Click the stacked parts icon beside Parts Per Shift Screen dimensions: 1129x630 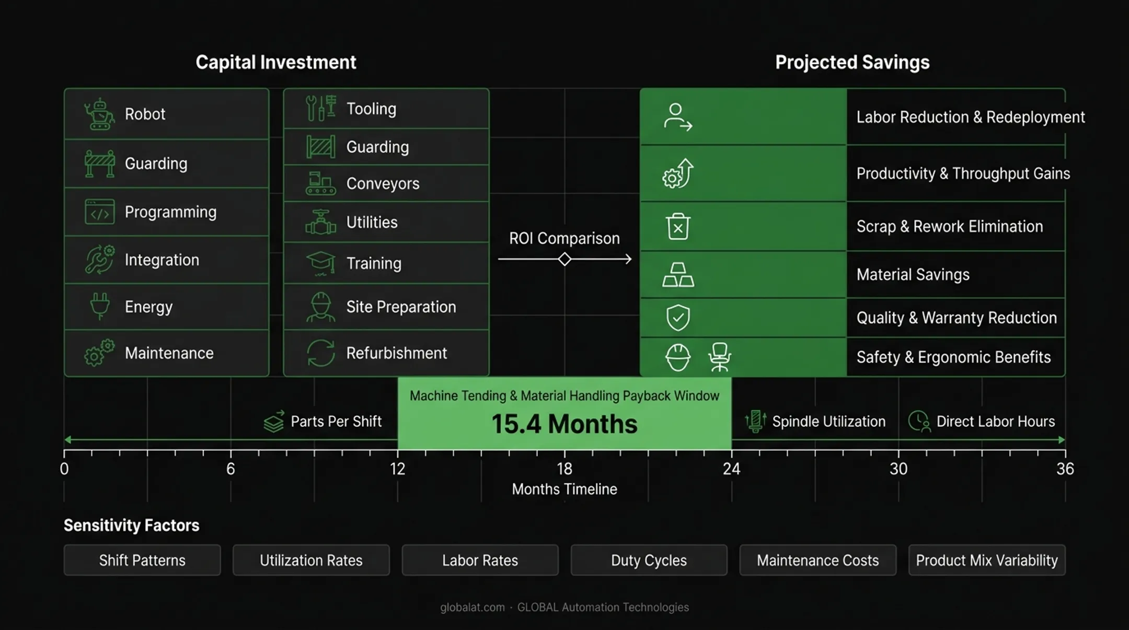point(274,422)
